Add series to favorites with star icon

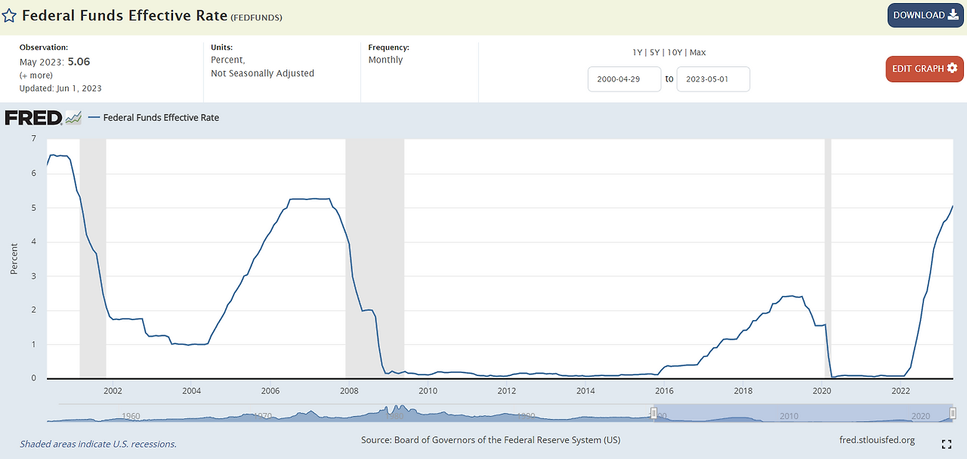pos(9,16)
